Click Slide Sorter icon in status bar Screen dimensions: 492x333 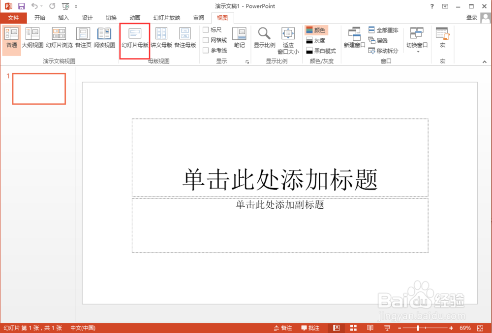click(353, 328)
